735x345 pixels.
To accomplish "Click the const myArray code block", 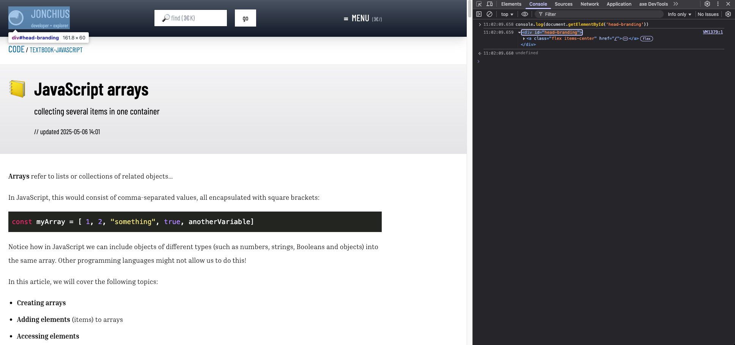I will 195,222.
